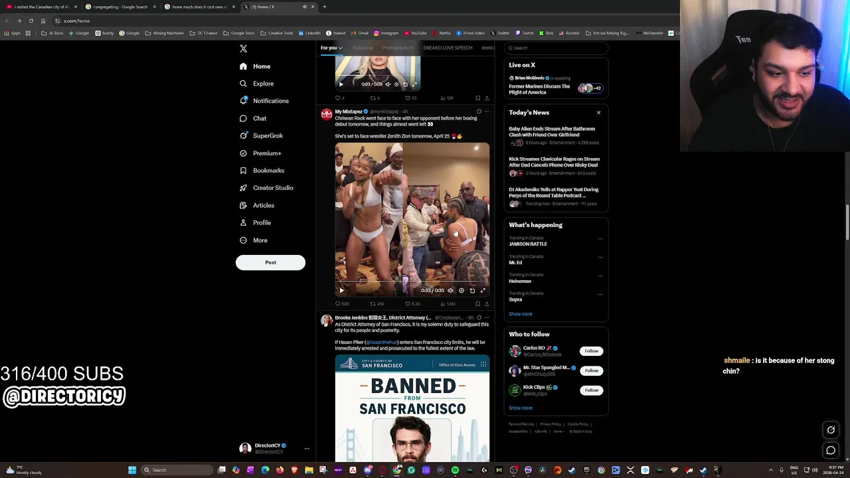
Task: Open the @hasanthehun mention link
Action: point(381,343)
